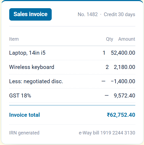Select the Less: negotiated disc. row
This screenshot has width=144, height=145.
pyautogui.click(x=72, y=81)
